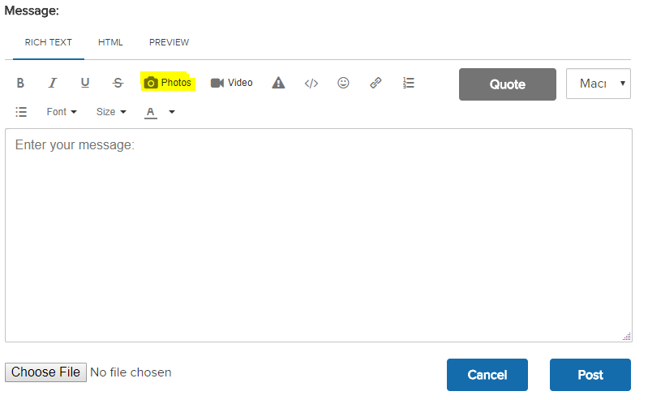Toggle underline text formatting
The width and height of the screenshot is (648, 400).
coord(85,83)
